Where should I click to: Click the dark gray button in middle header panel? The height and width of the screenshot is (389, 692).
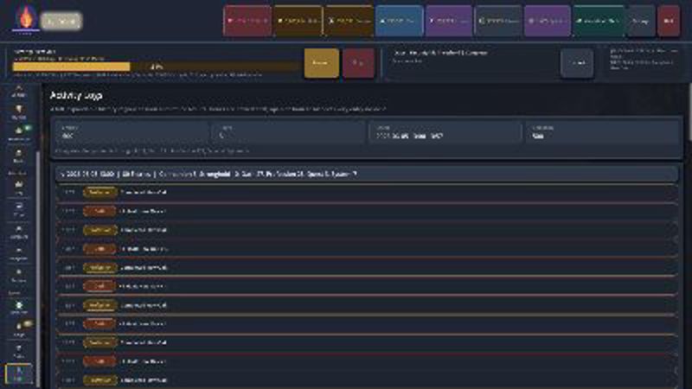577,63
